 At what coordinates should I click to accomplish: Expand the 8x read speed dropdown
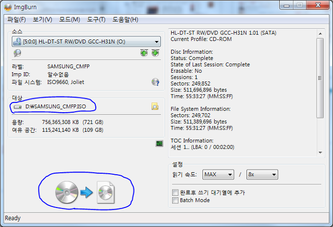tap(262, 175)
